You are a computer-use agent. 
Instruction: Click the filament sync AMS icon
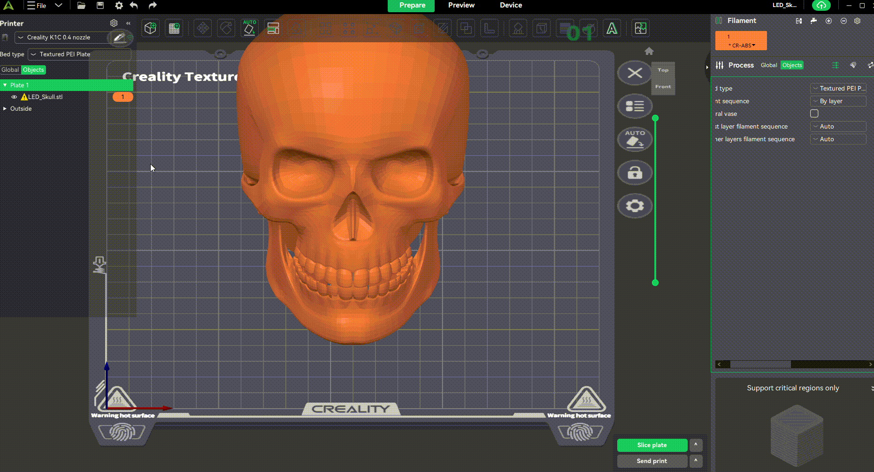pyautogui.click(x=799, y=21)
